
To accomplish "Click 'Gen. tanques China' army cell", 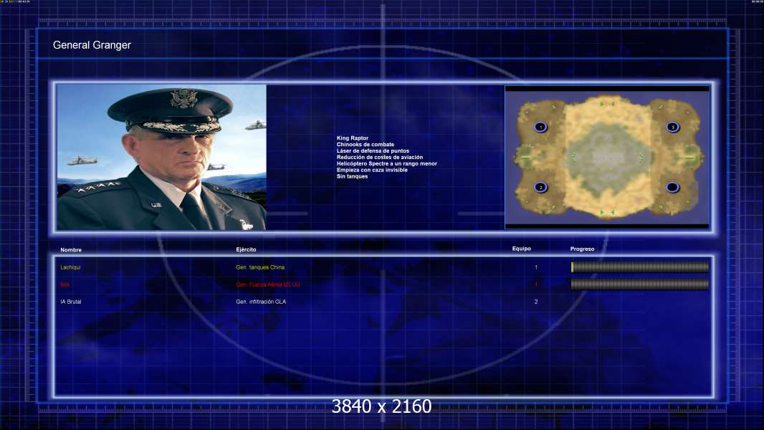I will [260, 267].
